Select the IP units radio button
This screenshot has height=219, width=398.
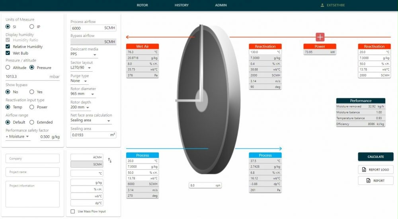tap(32, 27)
